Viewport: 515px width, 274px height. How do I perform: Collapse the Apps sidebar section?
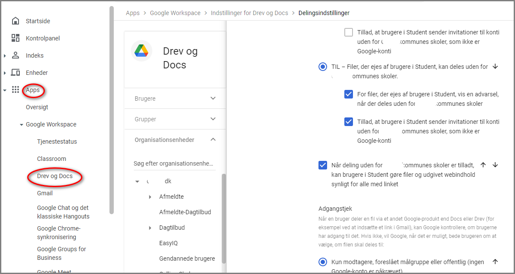[5, 90]
